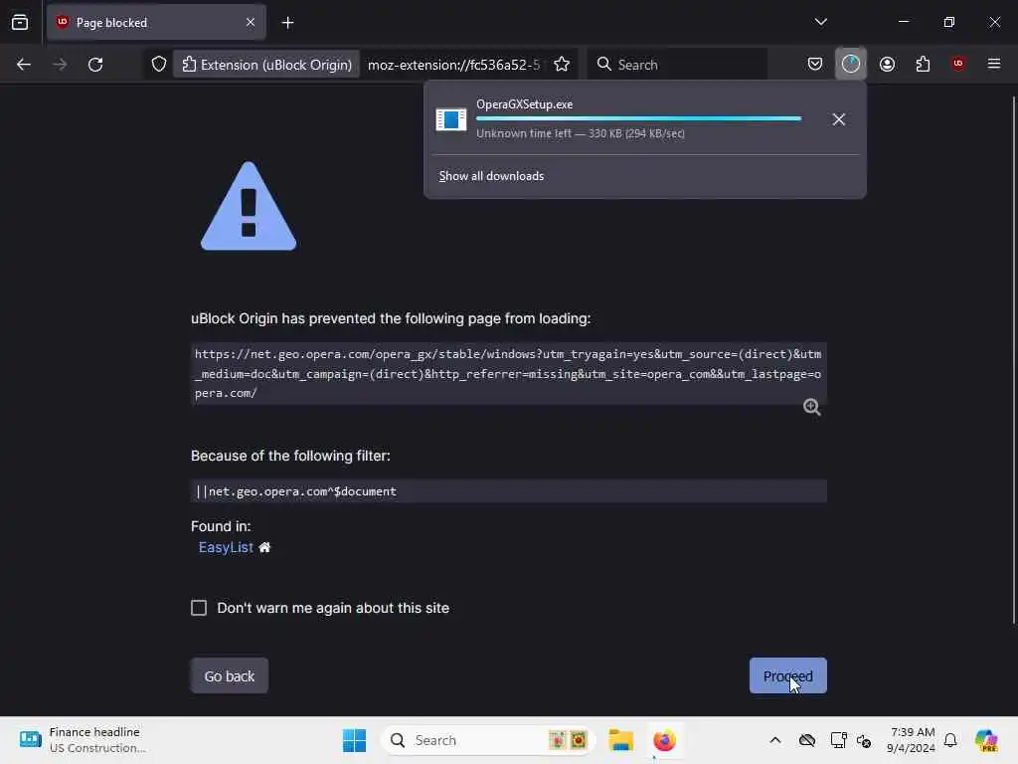The image size is (1018, 764).
Task: Open the notifications bell icon
Action: (950, 740)
